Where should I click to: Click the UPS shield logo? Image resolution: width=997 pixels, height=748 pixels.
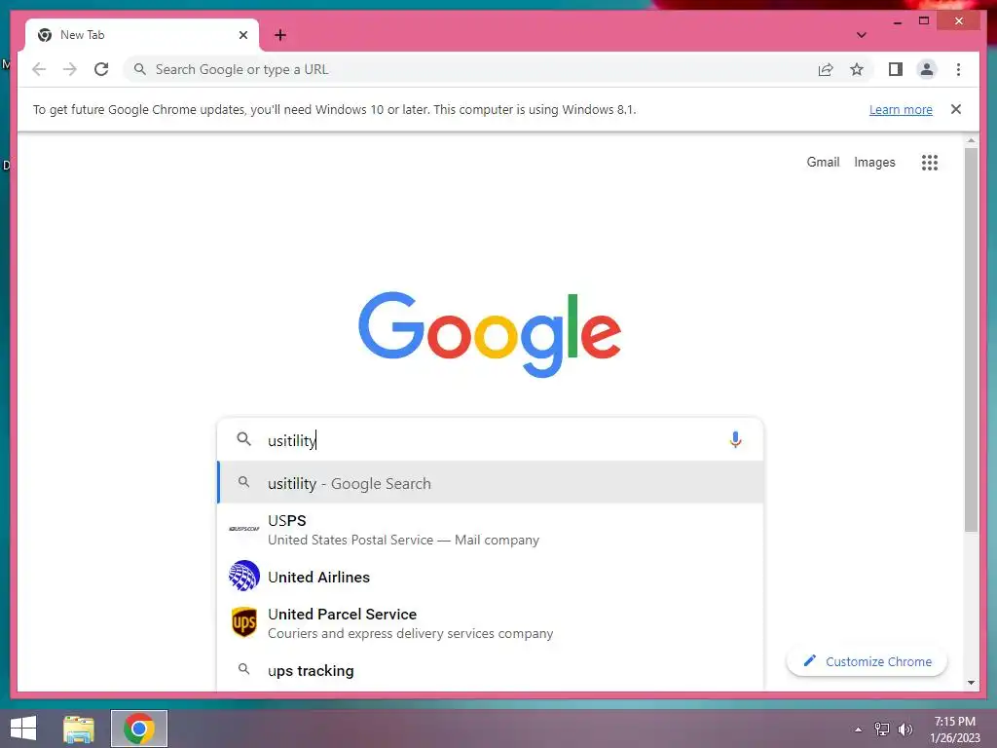[x=244, y=622]
